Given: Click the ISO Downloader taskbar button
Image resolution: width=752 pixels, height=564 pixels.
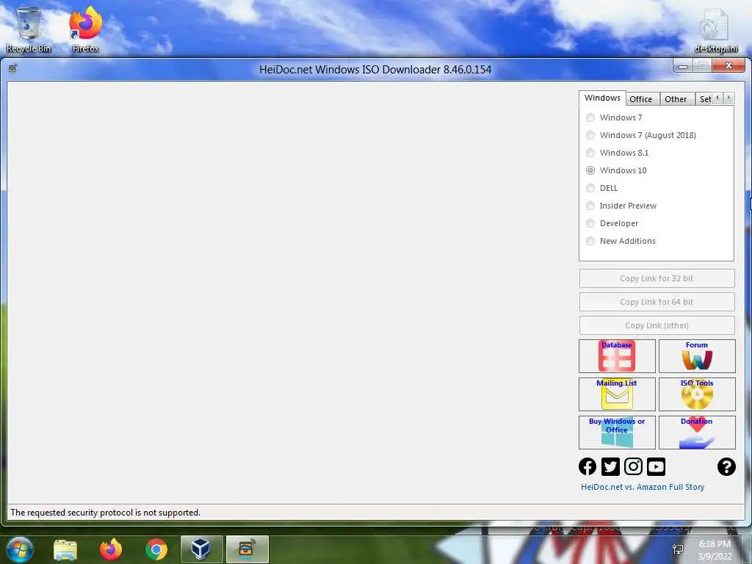Looking at the screenshot, I should [x=247, y=549].
